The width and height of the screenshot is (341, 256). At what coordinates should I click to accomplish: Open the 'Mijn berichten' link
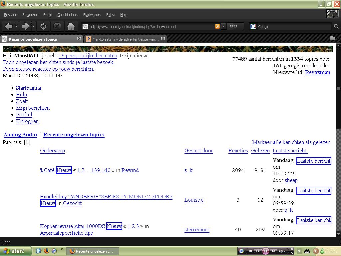coord(33,108)
